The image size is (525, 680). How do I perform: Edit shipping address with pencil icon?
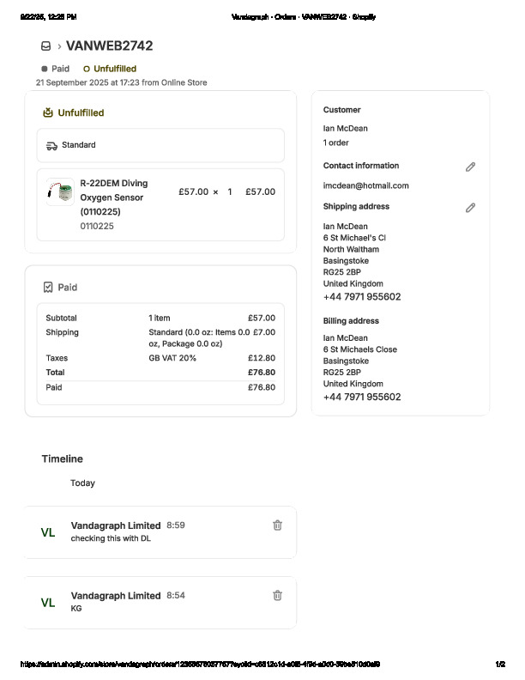(x=470, y=208)
